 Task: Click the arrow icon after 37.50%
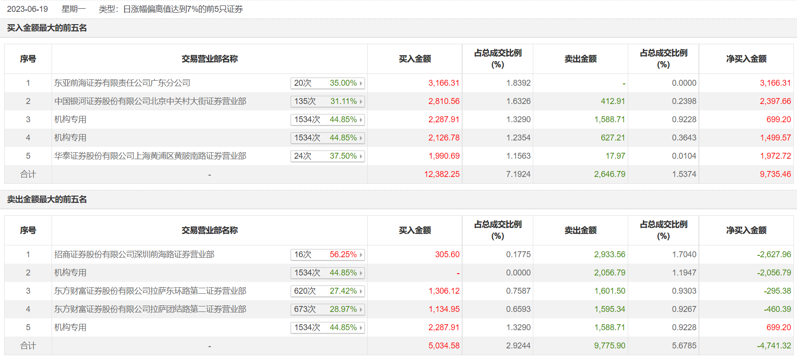(361, 156)
